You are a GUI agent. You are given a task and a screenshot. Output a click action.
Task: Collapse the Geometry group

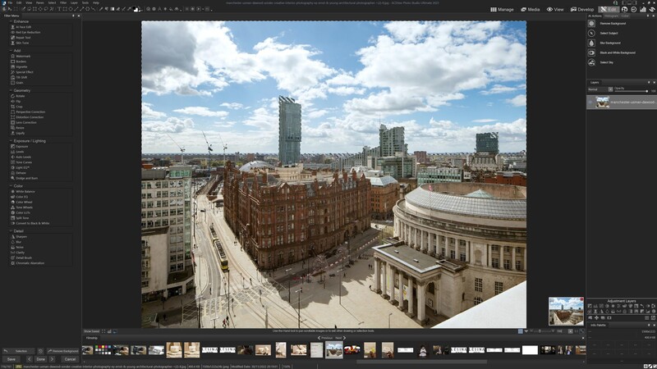click(x=11, y=90)
